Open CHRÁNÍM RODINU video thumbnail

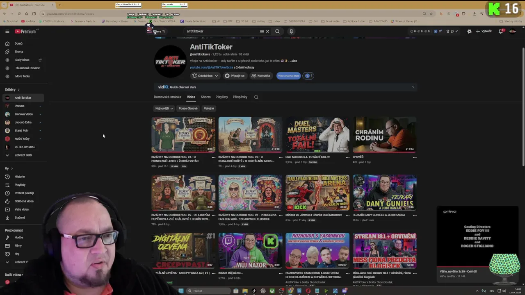(384, 135)
